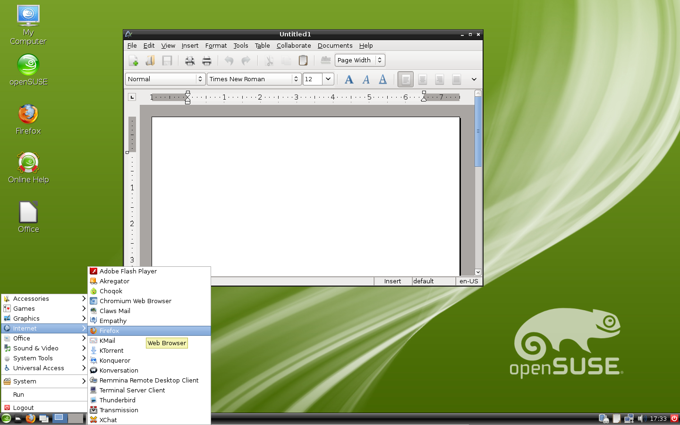Click the en-US language status bar field

[x=469, y=281]
